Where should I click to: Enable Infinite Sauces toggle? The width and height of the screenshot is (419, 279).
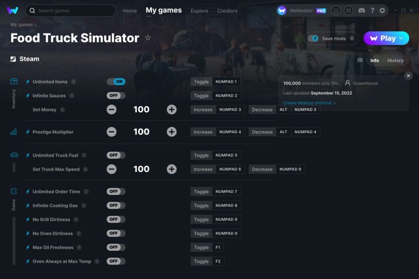point(116,96)
